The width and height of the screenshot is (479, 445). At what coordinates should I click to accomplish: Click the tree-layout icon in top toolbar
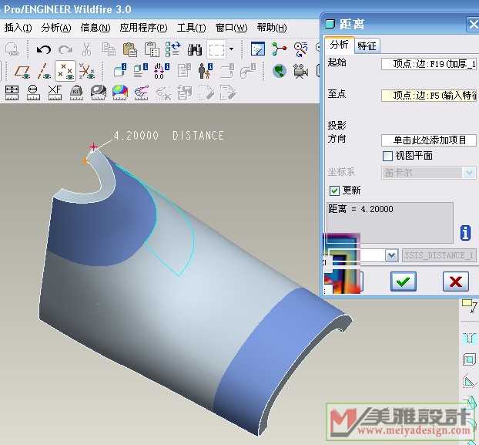280,49
